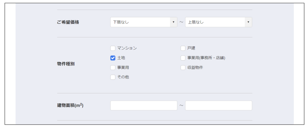Click the 収益物件 label text
307x127 pixels.
(195, 67)
